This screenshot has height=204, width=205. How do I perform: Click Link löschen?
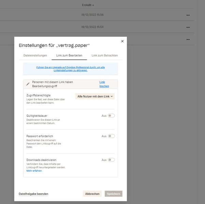click(104, 84)
